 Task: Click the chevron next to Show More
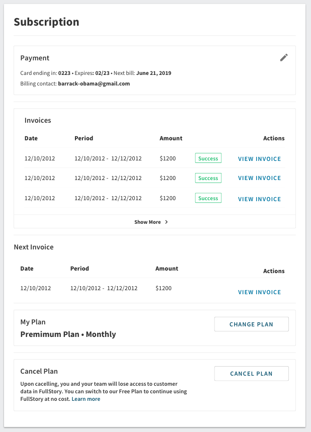coord(166,222)
